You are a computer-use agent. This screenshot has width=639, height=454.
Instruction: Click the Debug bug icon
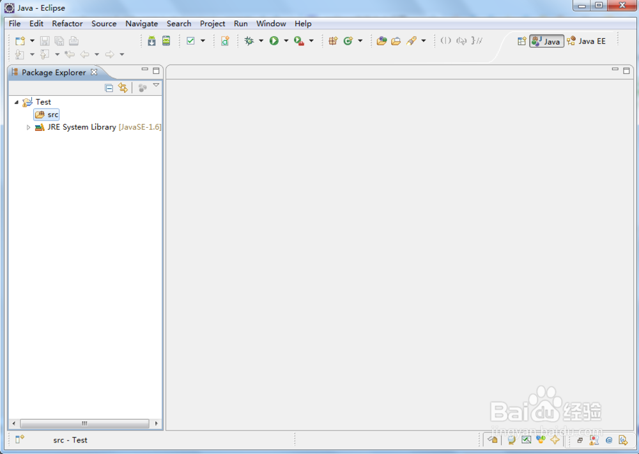(249, 41)
